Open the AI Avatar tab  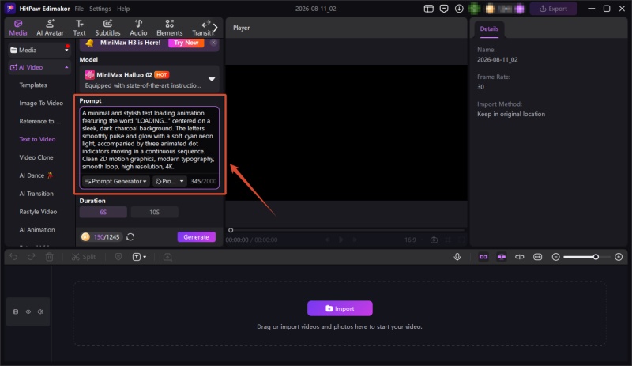click(x=50, y=28)
